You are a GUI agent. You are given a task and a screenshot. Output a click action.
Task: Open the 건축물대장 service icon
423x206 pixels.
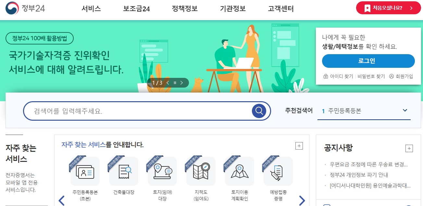(124, 171)
